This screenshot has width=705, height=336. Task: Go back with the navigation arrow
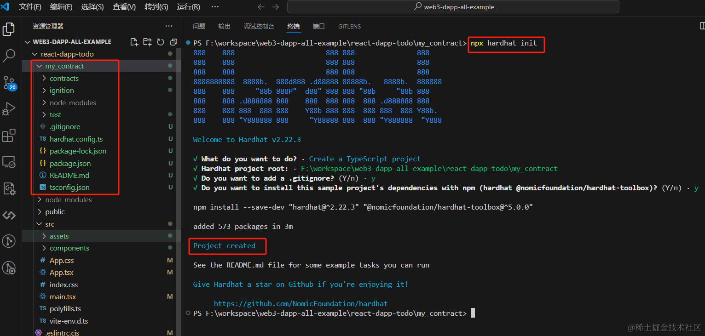(261, 7)
